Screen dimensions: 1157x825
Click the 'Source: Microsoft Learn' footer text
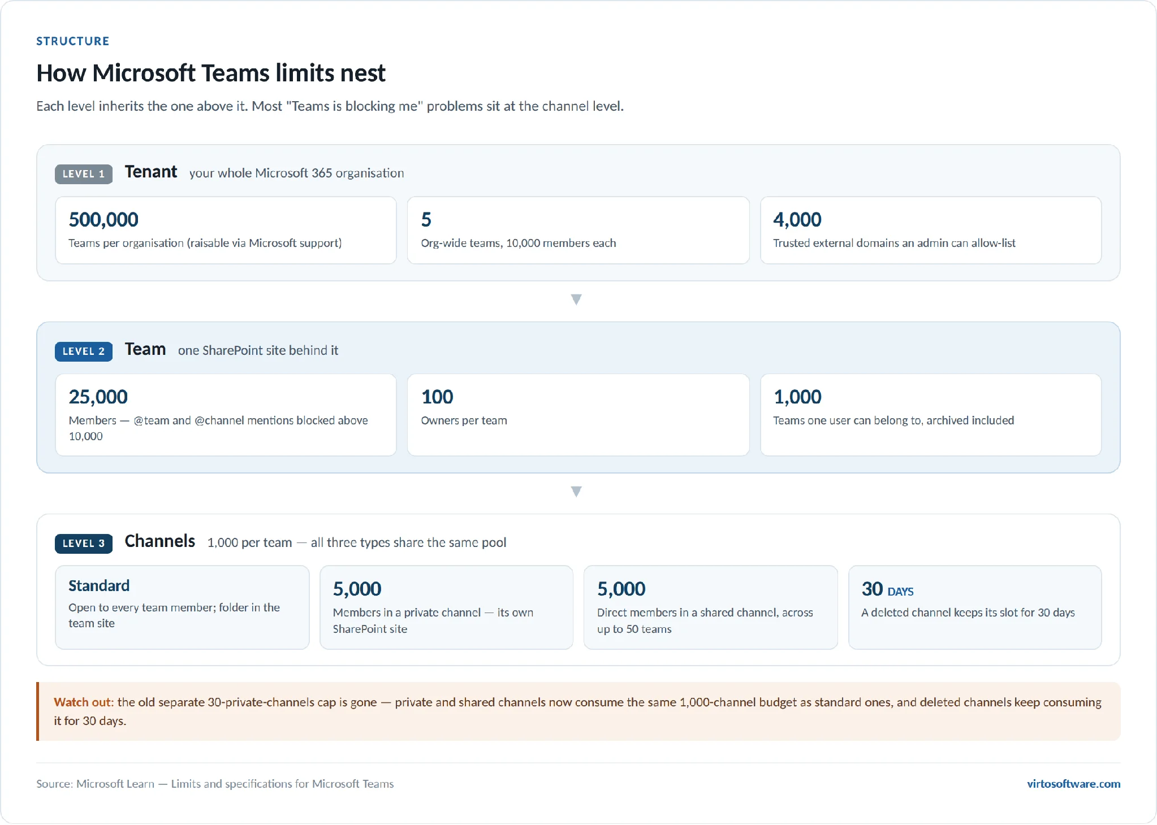pyautogui.click(x=215, y=784)
